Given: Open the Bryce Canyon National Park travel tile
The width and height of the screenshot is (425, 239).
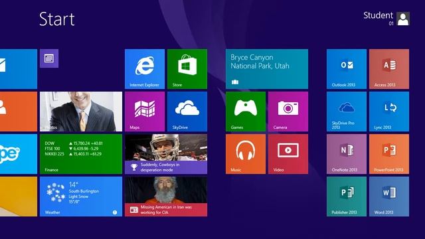Looking at the screenshot, I should coord(267,69).
